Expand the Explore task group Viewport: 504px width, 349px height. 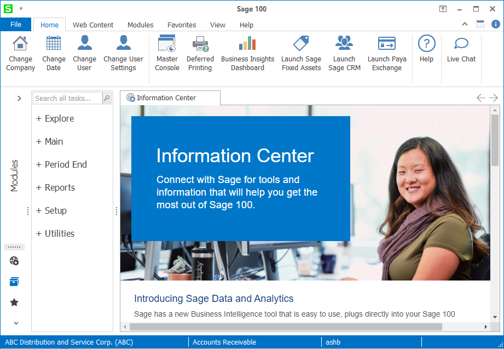[x=55, y=118]
